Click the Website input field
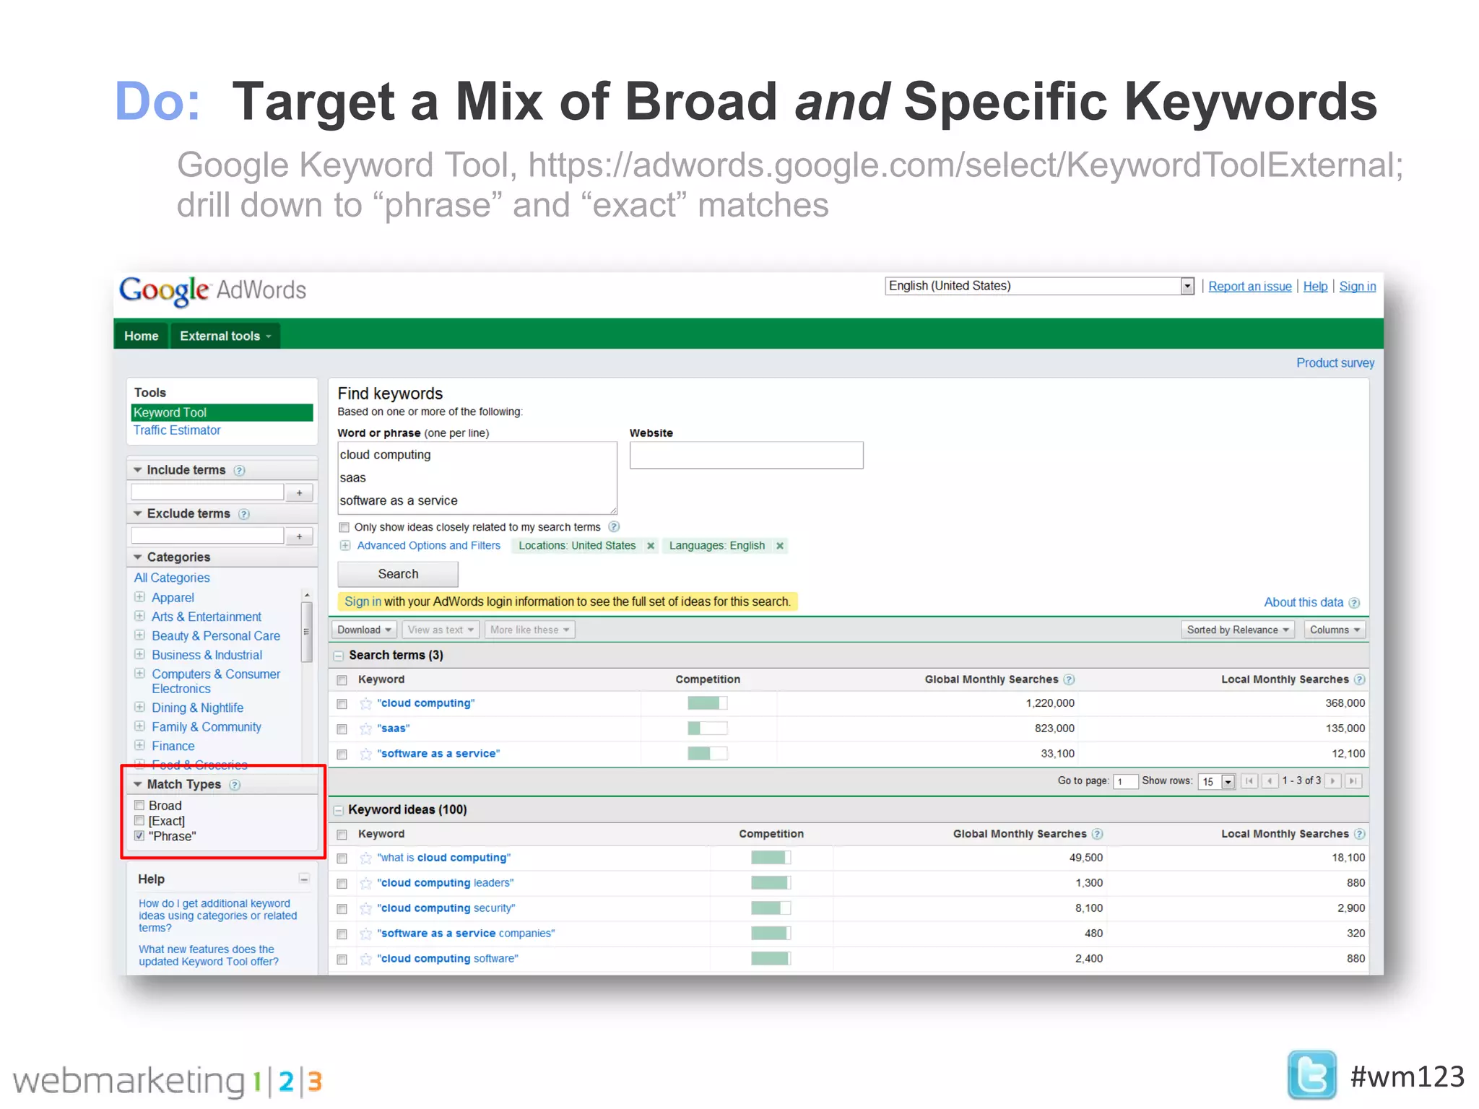This screenshot has height=1109, width=1479. 746,455
